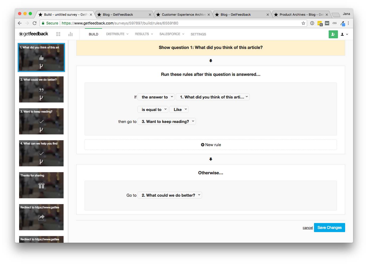The image size is (368, 264).
Task: Click the Secure site padlock indicator
Action: [50, 23]
